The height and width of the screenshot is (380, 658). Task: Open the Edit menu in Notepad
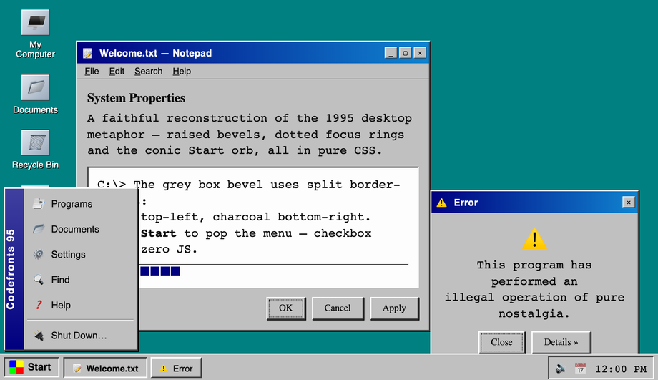(117, 72)
